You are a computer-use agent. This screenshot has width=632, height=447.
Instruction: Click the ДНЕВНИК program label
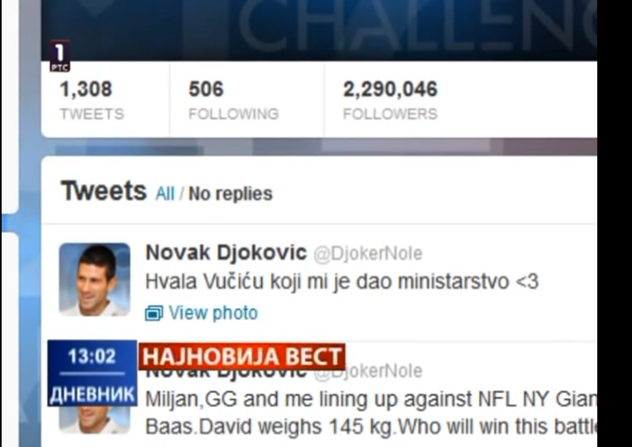pos(92,394)
